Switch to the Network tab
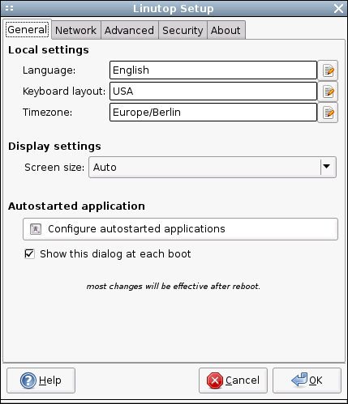This screenshot has height=404, width=348. [75, 30]
